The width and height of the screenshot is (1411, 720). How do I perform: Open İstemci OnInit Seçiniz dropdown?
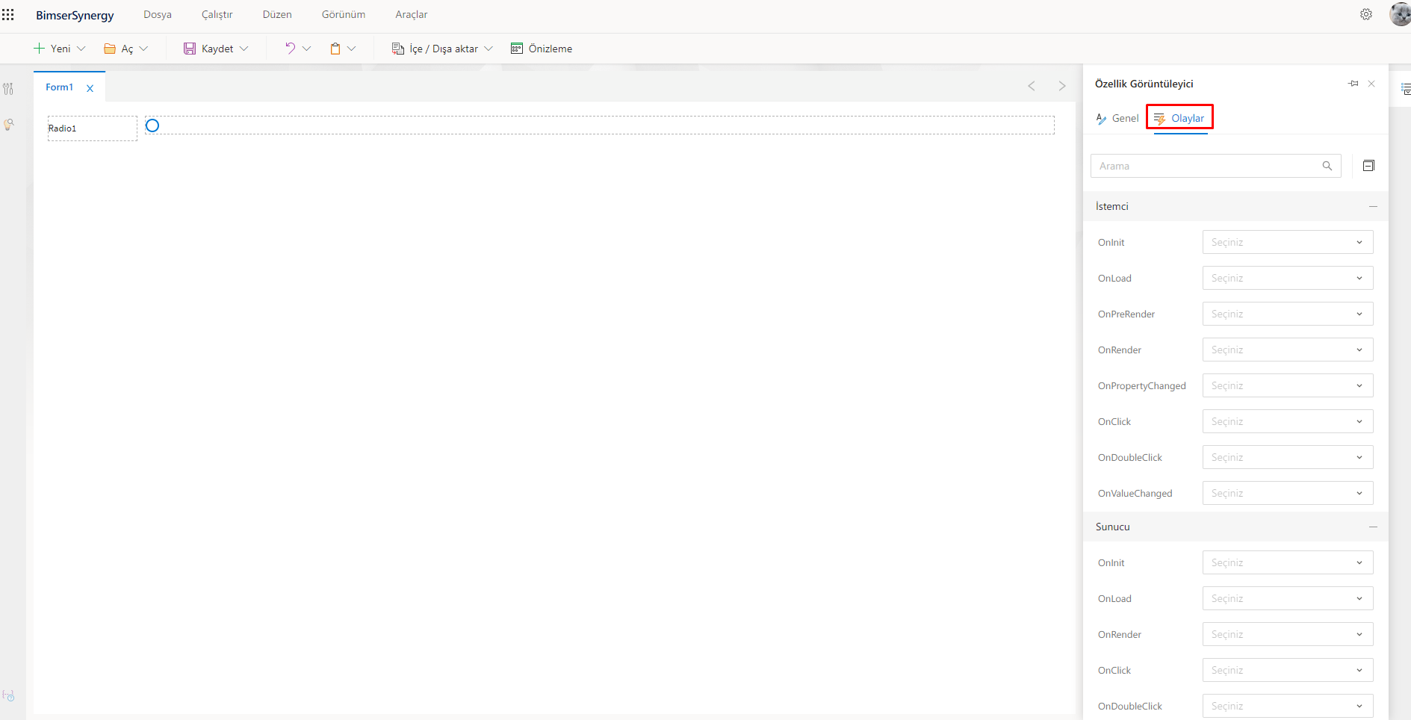1288,242
